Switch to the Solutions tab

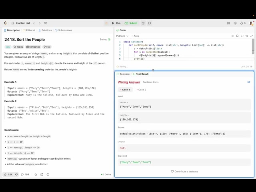[45, 30]
